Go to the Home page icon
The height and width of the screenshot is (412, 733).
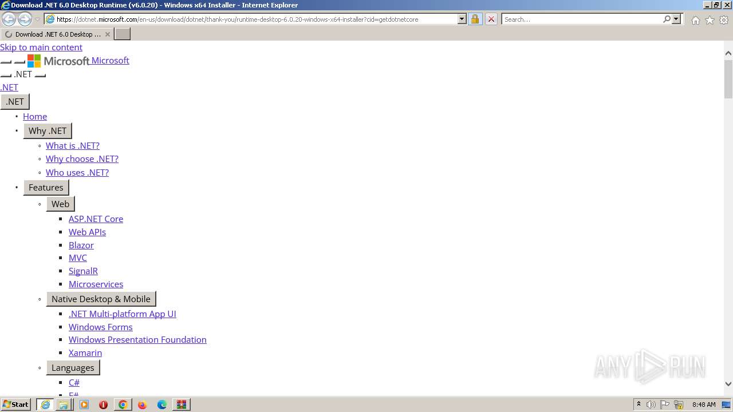tap(695, 20)
